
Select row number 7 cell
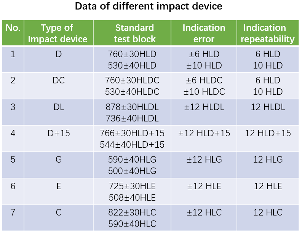coord(13,212)
